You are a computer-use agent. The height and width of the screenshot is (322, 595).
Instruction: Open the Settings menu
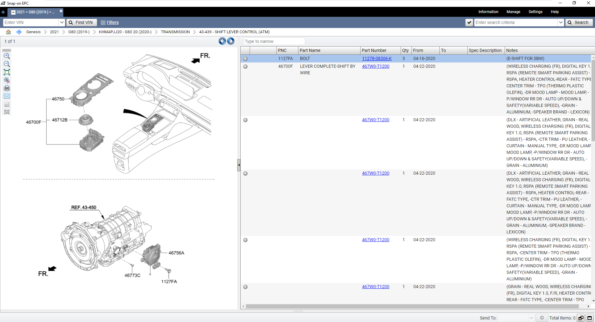535,12
